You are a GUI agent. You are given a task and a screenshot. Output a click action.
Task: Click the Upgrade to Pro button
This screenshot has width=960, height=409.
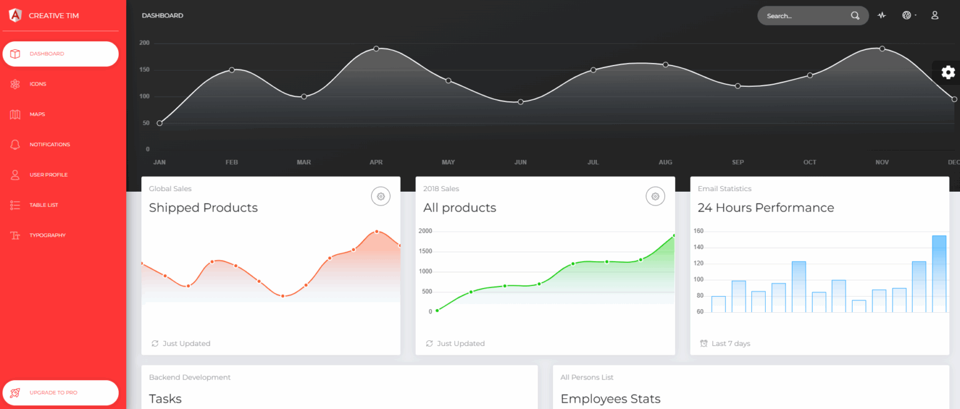point(61,393)
